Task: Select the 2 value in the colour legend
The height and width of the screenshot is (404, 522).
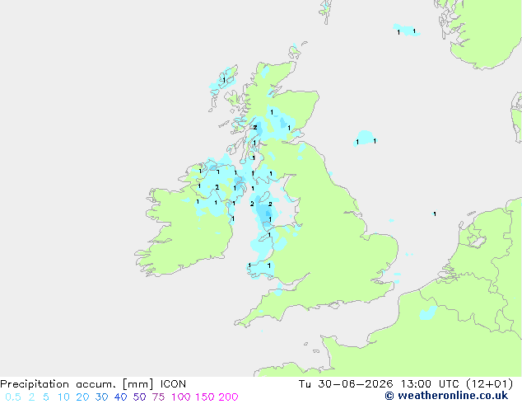Action: point(31,397)
